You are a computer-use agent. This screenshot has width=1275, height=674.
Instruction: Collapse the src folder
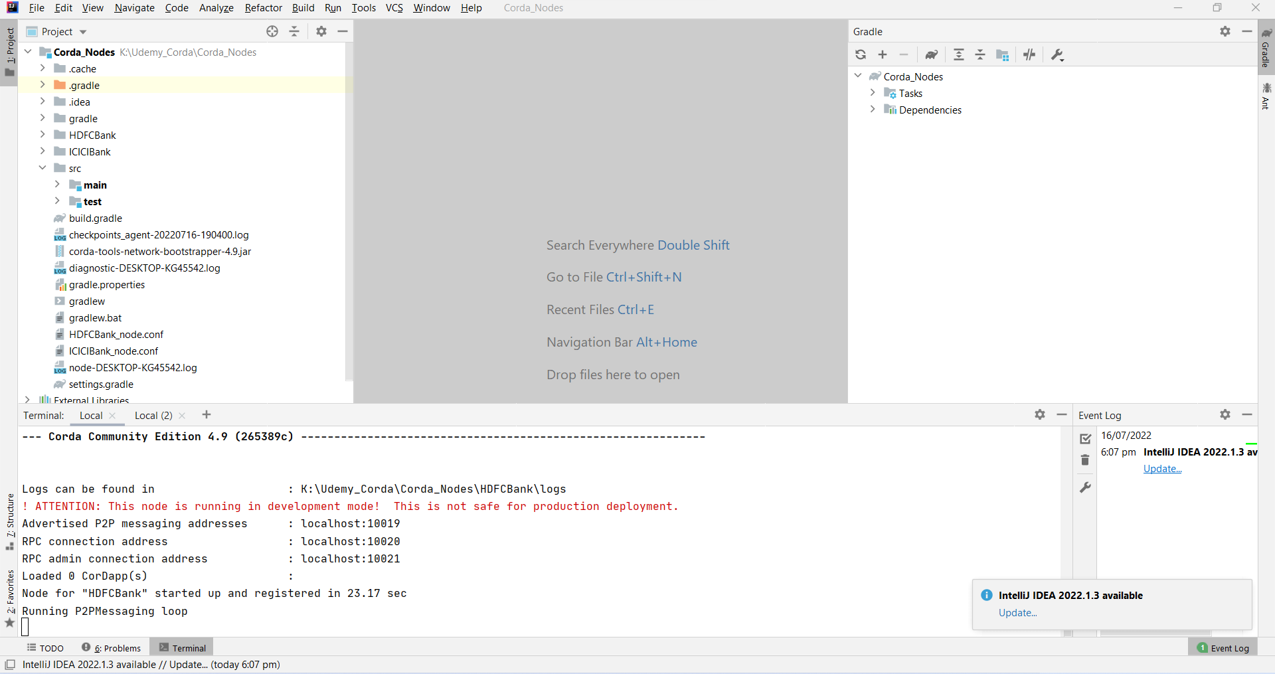[42, 167]
